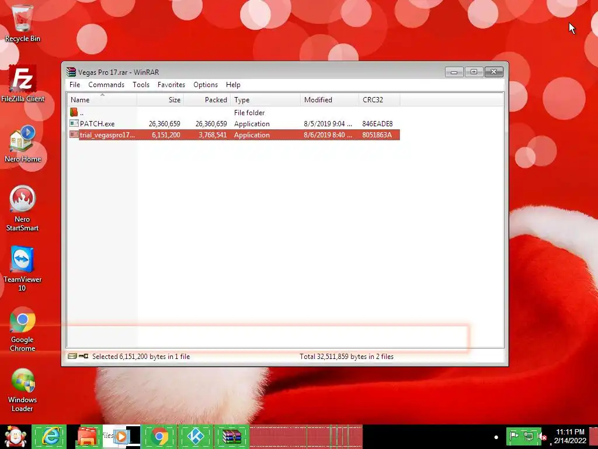The height and width of the screenshot is (449, 598).
Task: Close the WinRAR window
Action: click(x=494, y=72)
